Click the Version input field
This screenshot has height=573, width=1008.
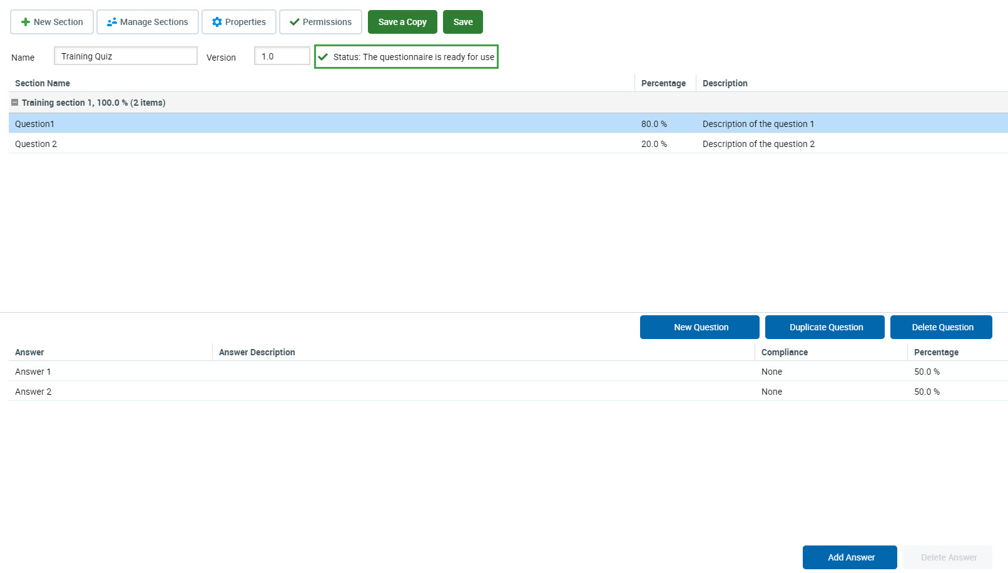282,56
